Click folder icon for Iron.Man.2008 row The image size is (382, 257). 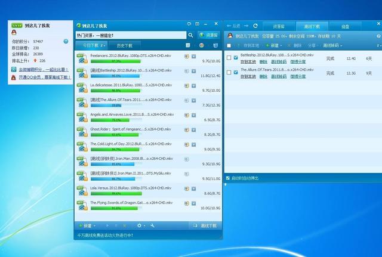coord(187,159)
